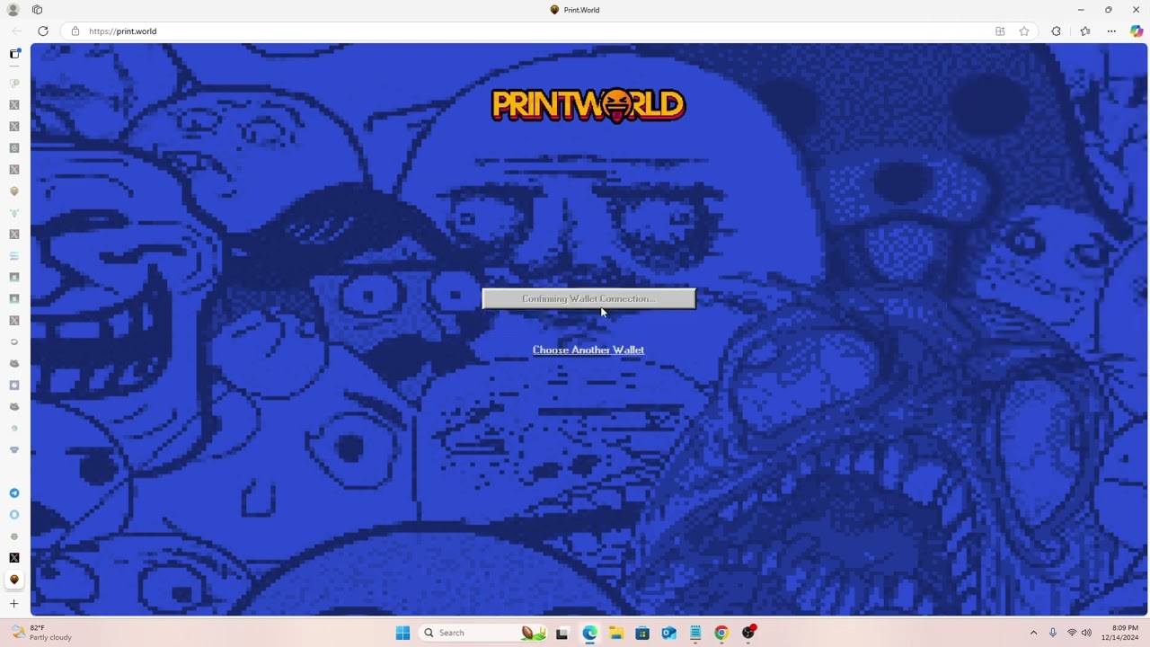The height and width of the screenshot is (647, 1150).
Task: Open the Wi-Fi network icon in the tray
Action: click(1071, 633)
